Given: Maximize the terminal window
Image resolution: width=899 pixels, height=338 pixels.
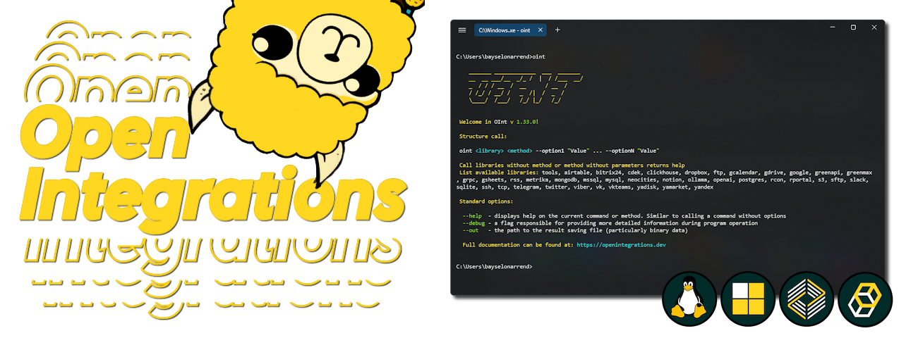Looking at the screenshot, I should (x=853, y=27).
